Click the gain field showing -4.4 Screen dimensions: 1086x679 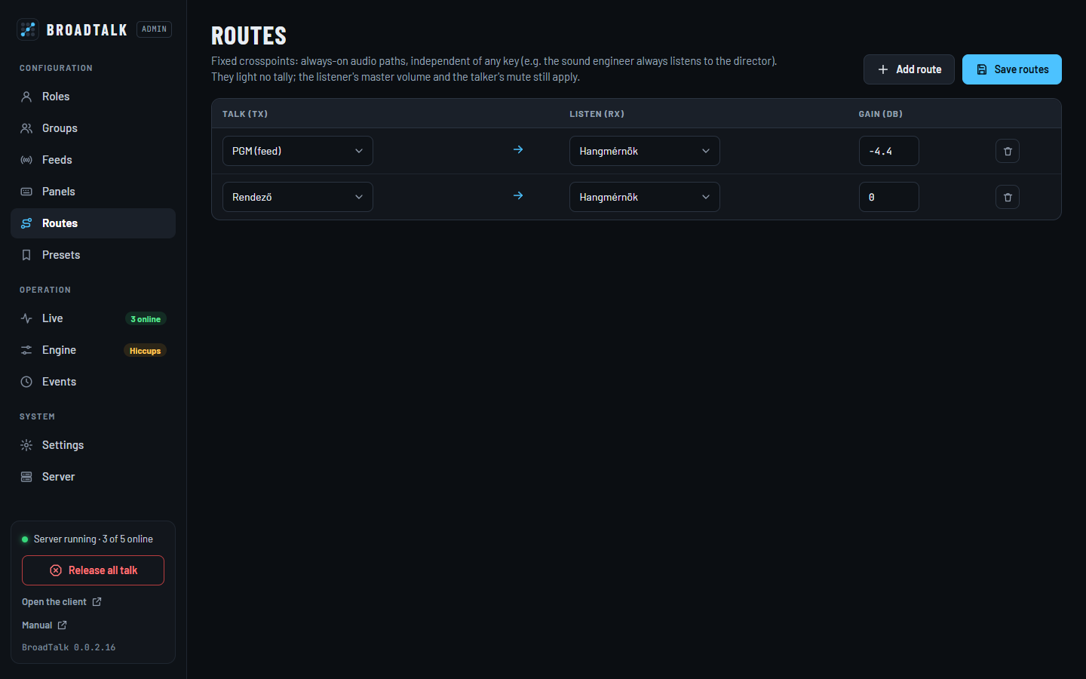889,151
